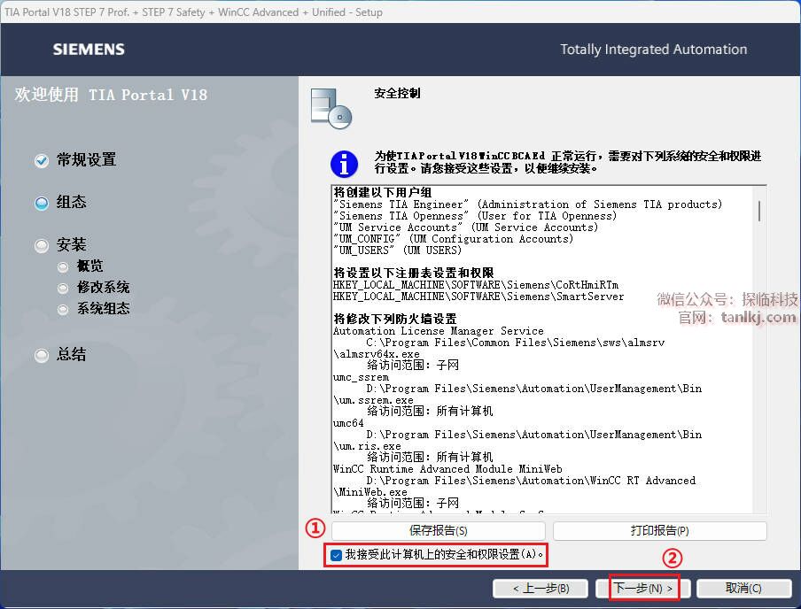Image resolution: width=801 pixels, height=609 pixels.
Task: Cancel setup with 取消(C) button
Action: 743,588
